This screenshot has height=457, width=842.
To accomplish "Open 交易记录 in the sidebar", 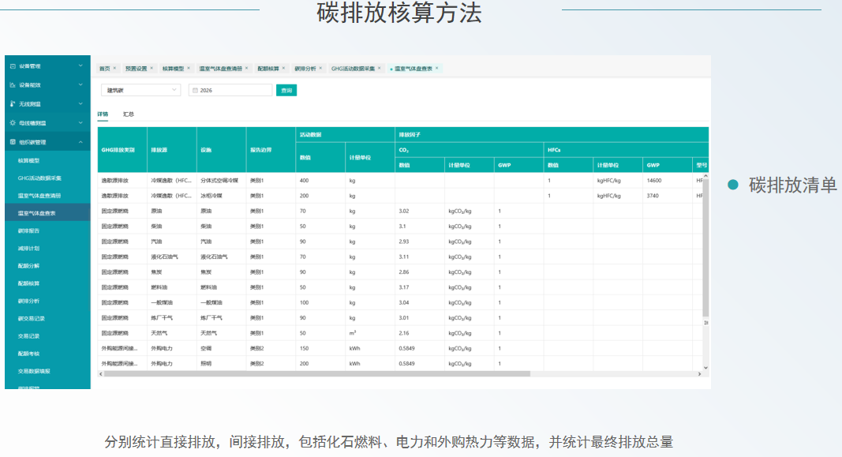I will pos(47,335).
